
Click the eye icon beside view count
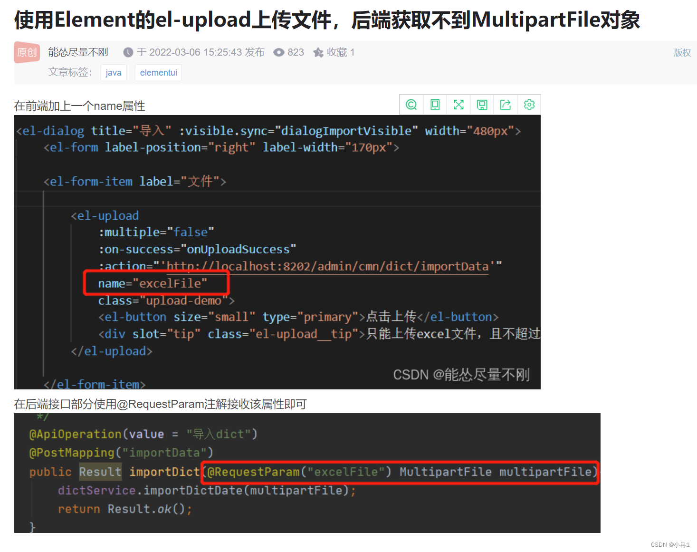pos(279,52)
